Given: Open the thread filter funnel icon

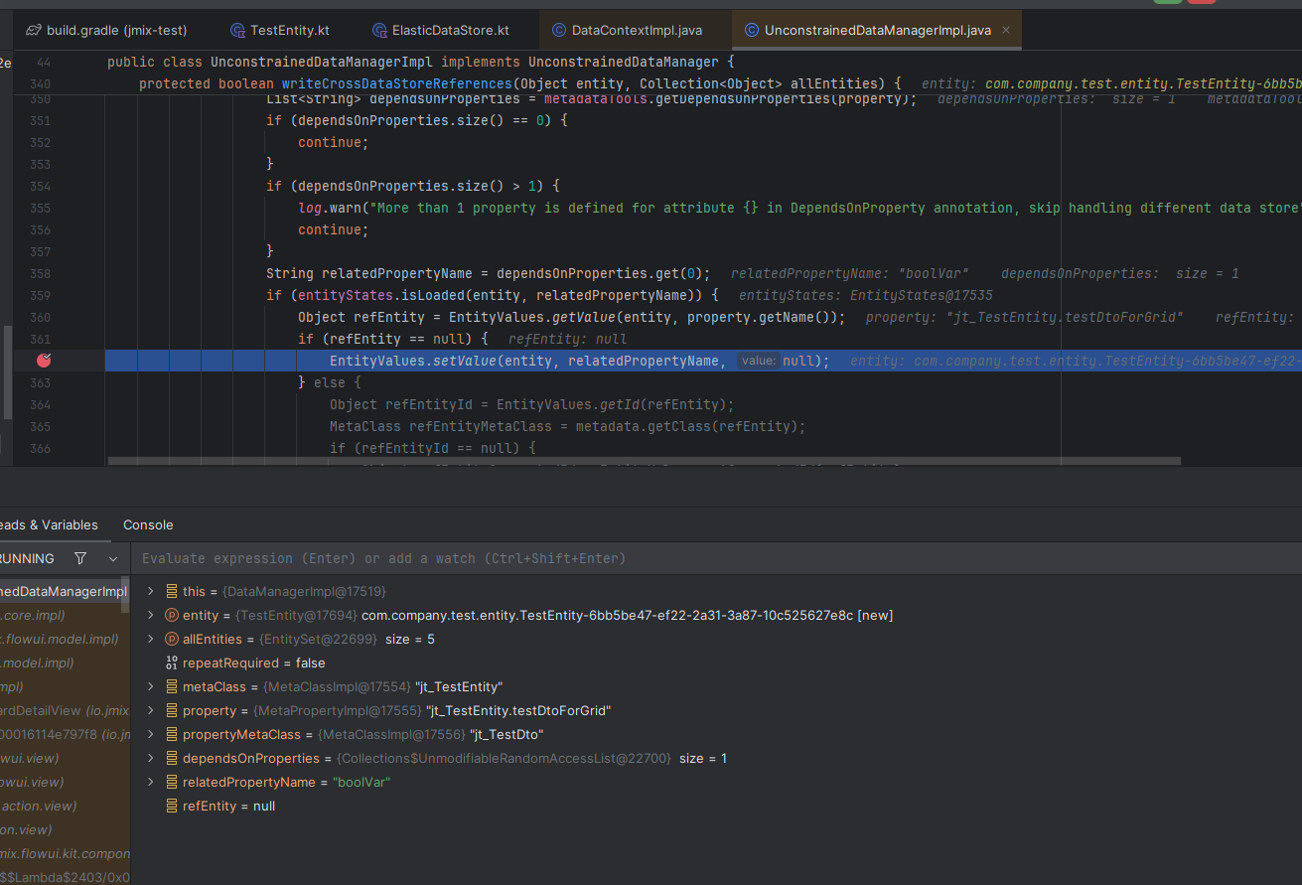Looking at the screenshot, I should click(80, 558).
